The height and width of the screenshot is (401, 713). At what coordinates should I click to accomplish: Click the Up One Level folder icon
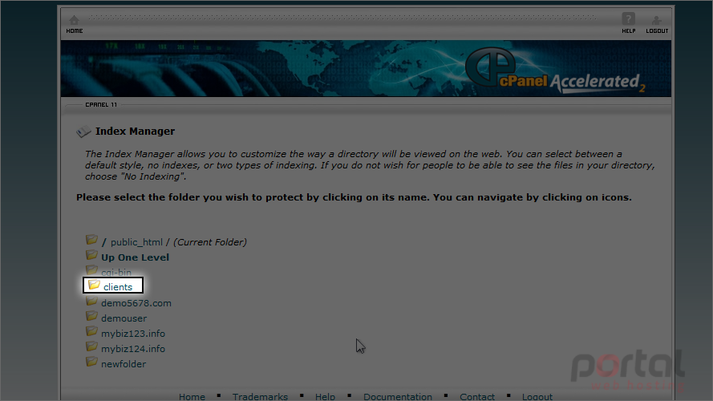tap(92, 255)
